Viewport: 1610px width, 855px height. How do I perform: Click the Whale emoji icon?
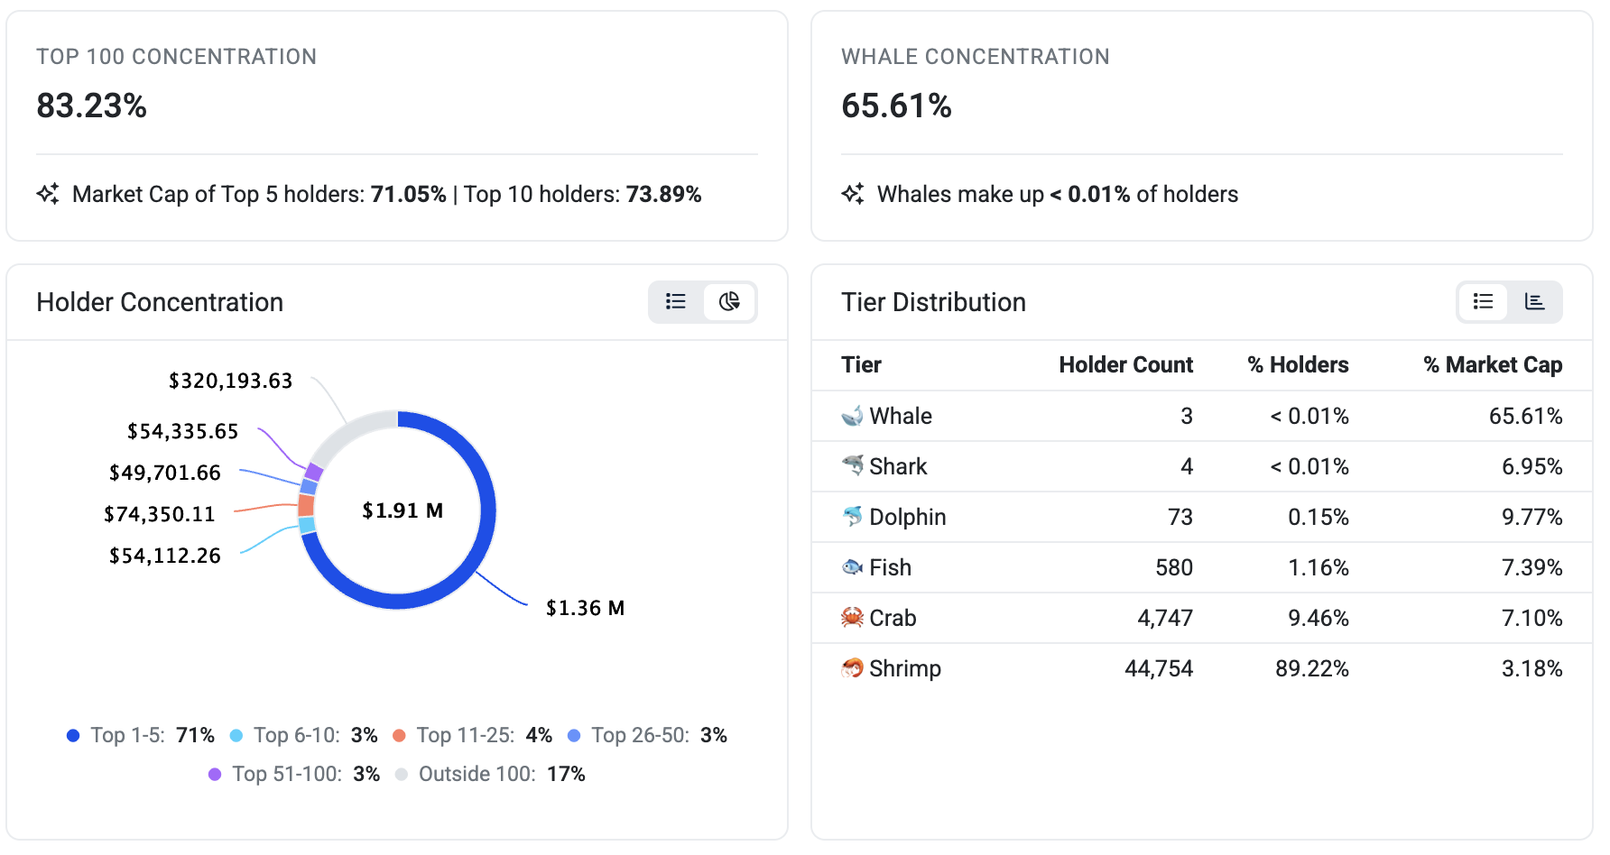pyautogui.click(x=852, y=416)
